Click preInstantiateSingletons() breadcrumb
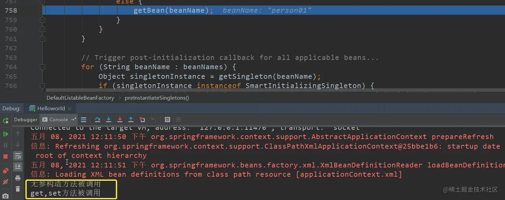 157,98
